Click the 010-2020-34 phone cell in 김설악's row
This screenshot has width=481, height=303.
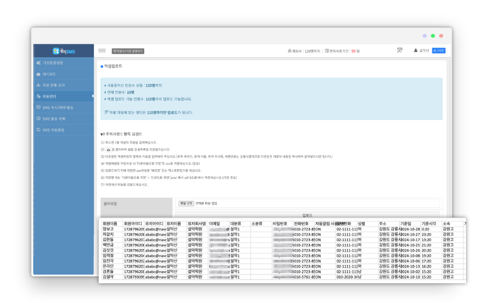(x=348, y=277)
